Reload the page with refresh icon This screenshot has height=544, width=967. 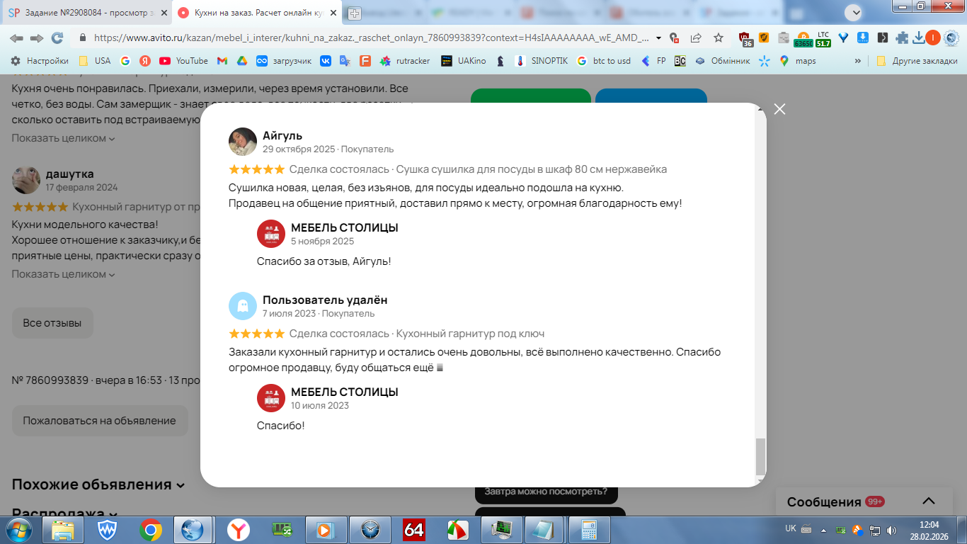click(x=57, y=38)
